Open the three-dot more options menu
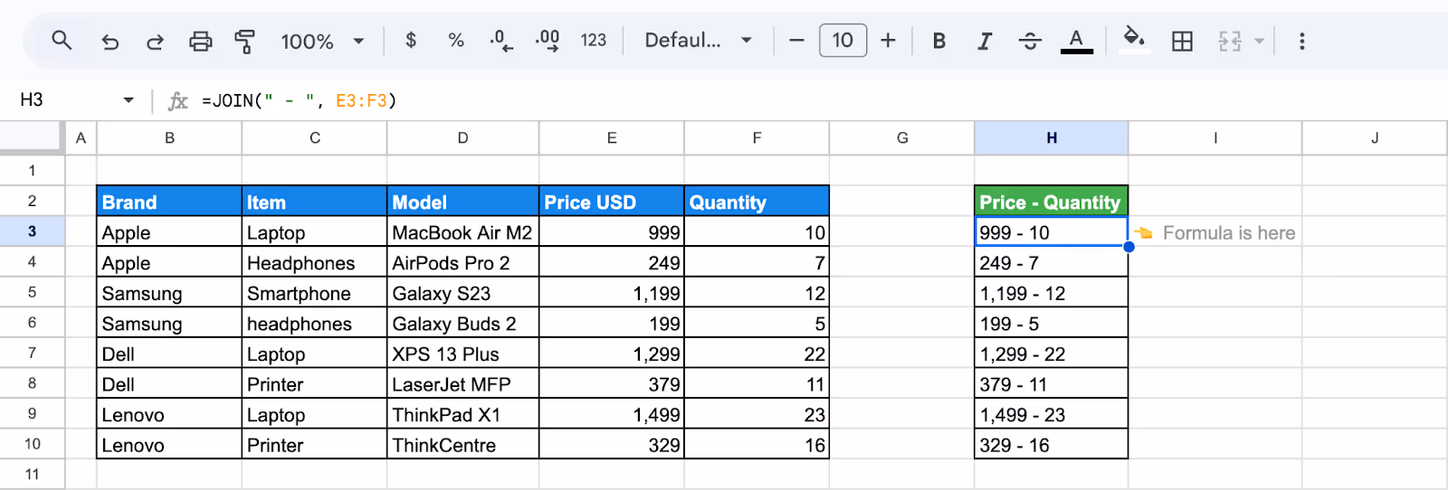This screenshot has height=490, width=1448. 1302,41
